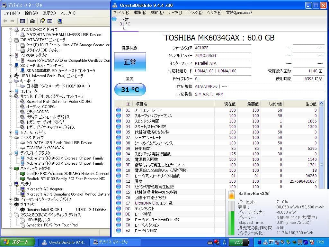Select Genuine Intel(R) CPU U1300 entry

coord(66,210)
